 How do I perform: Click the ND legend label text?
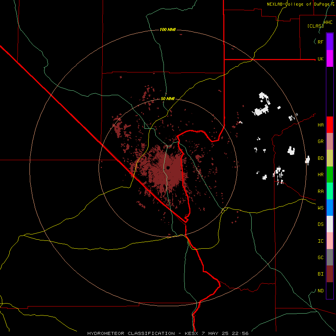[320, 291]
